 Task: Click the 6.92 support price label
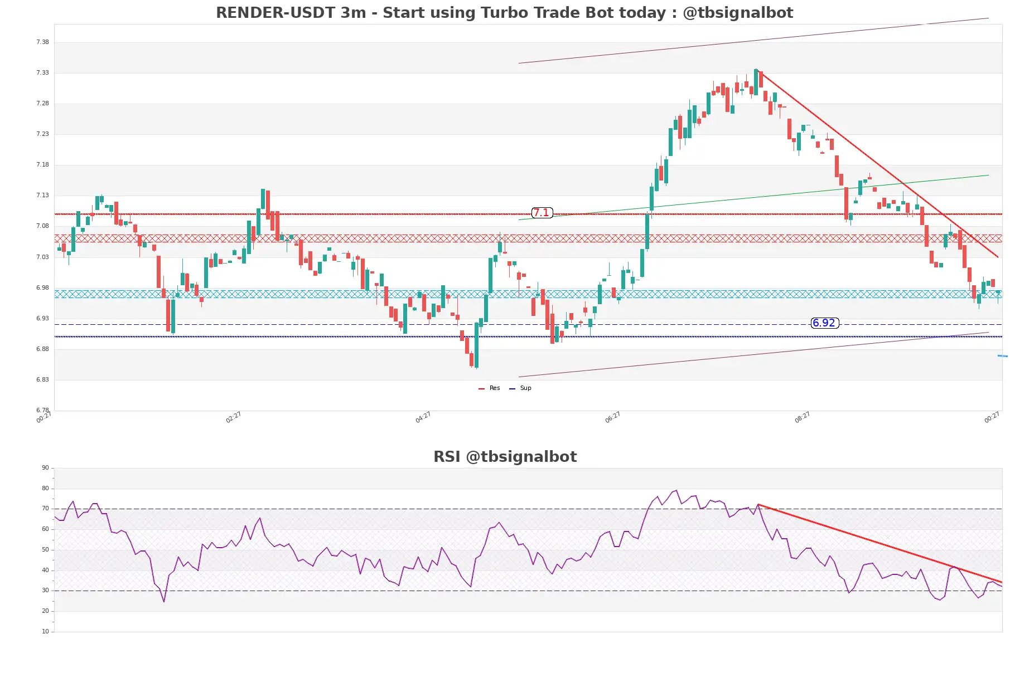click(x=824, y=323)
